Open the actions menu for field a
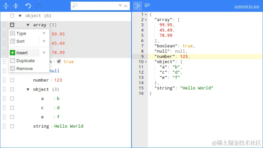Image resolution: width=263 pixels, height=148 pixels. tap(12, 98)
